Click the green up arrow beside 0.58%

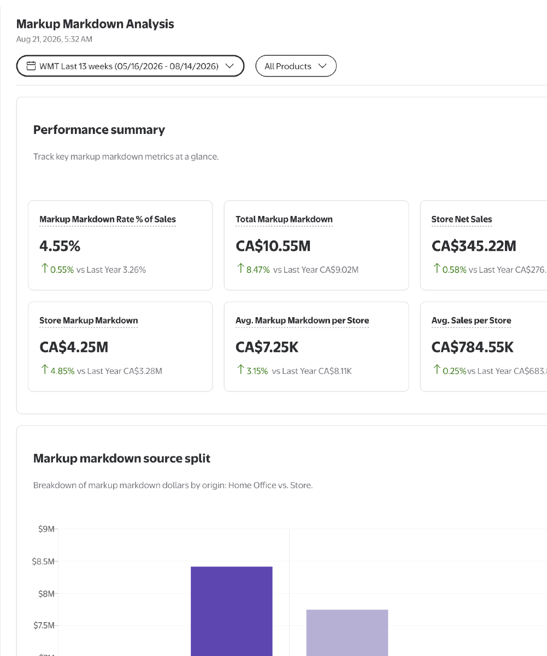coord(437,268)
